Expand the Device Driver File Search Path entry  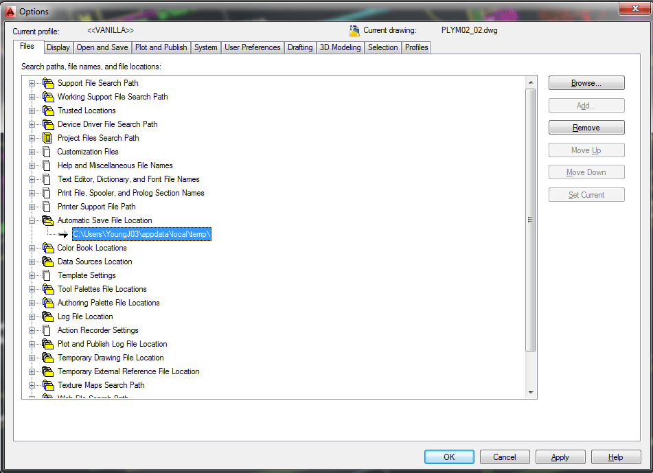pos(31,124)
